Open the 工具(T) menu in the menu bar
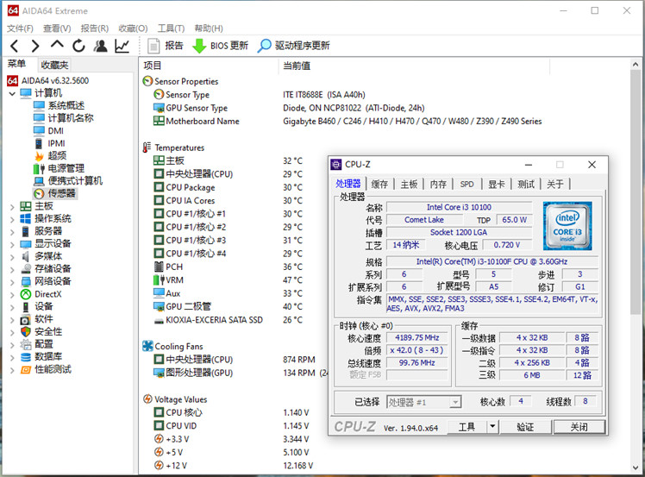 (172, 28)
